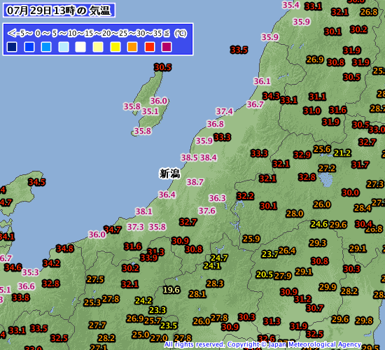Click the 24.2 temperature value
This screenshot has height=350, width=385.
click(143, 300)
